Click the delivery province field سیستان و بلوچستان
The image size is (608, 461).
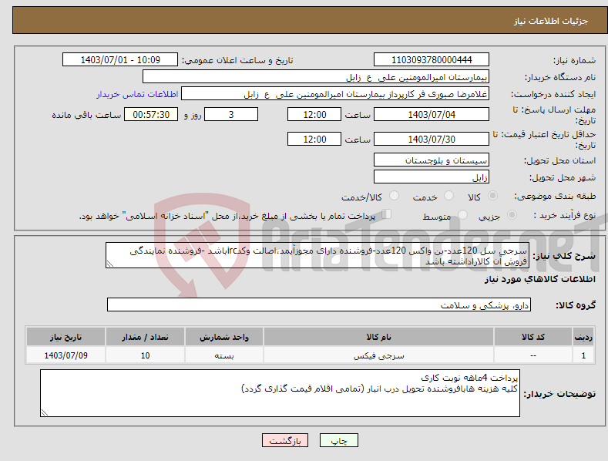point(432,160)
